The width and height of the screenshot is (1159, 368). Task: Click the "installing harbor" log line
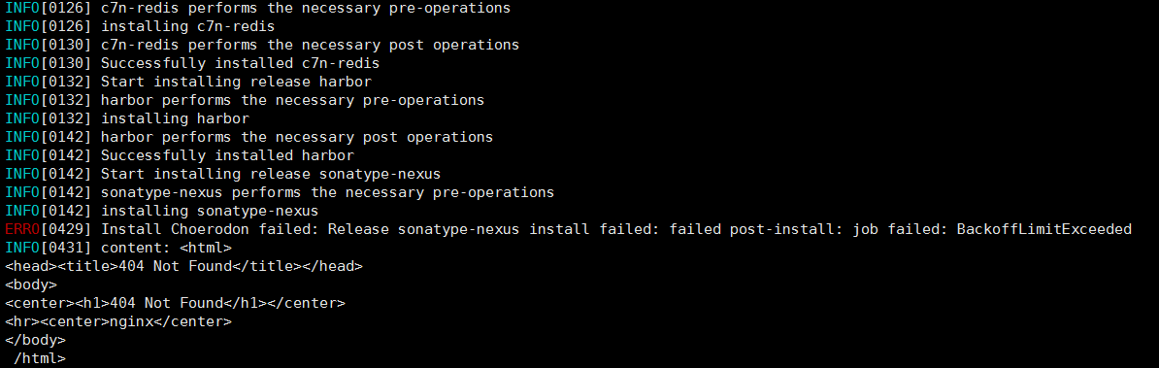coord(127,118)
